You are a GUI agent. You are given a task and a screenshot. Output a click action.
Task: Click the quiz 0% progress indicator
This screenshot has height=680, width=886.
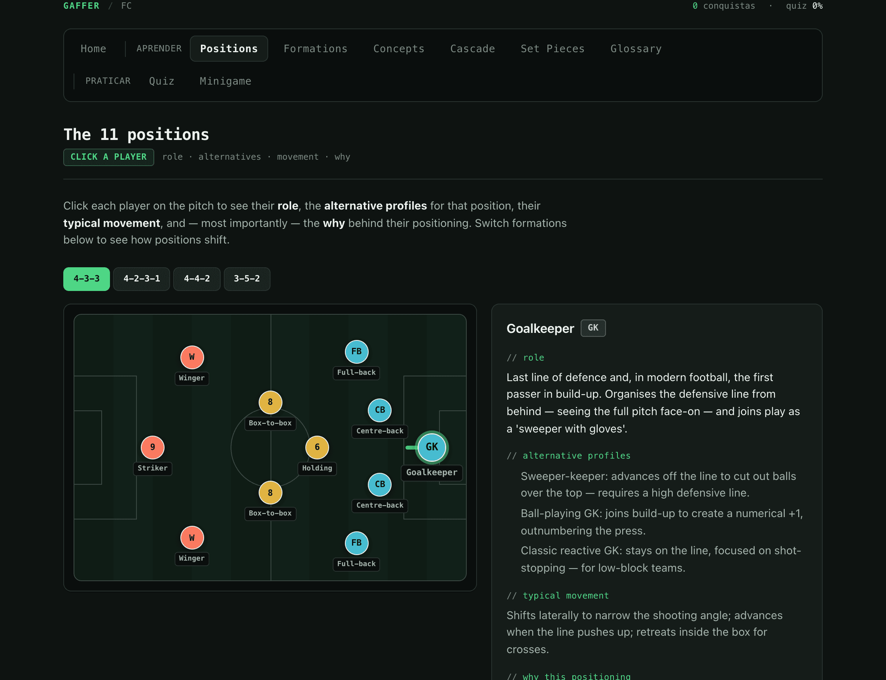[804, 6]
